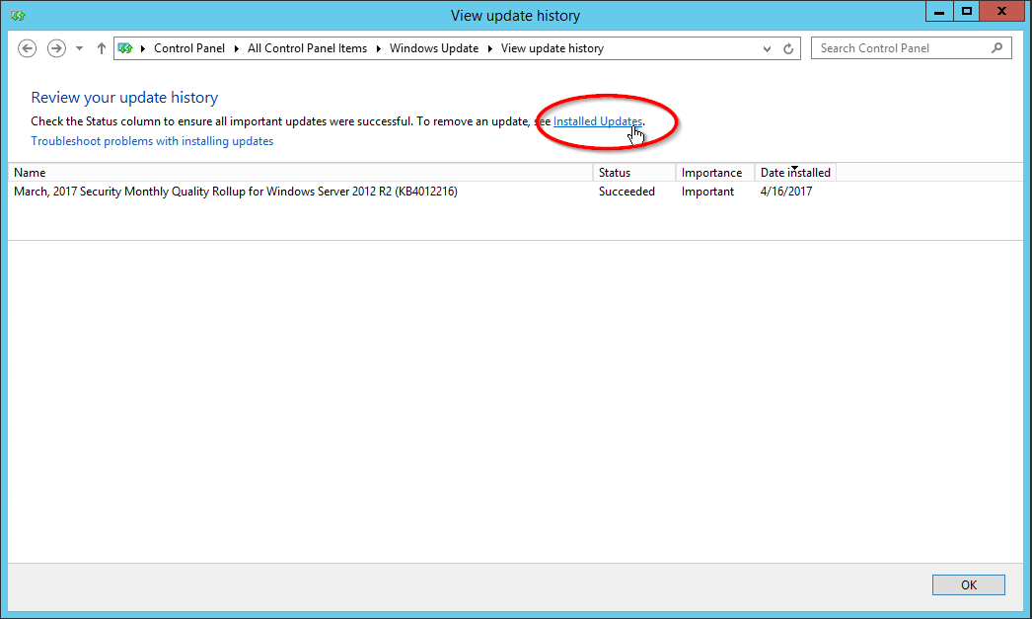Click the window title bar system icon
The image size is (1032, 619).
(18, 15)
